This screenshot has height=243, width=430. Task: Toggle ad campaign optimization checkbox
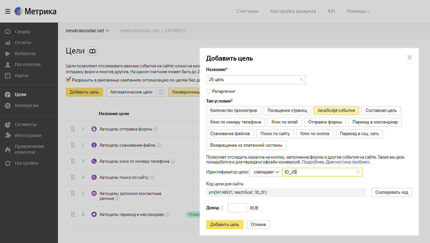coord(68,80)
